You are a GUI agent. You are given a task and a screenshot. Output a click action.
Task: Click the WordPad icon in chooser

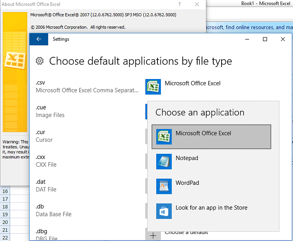click(x=164, y=186)
